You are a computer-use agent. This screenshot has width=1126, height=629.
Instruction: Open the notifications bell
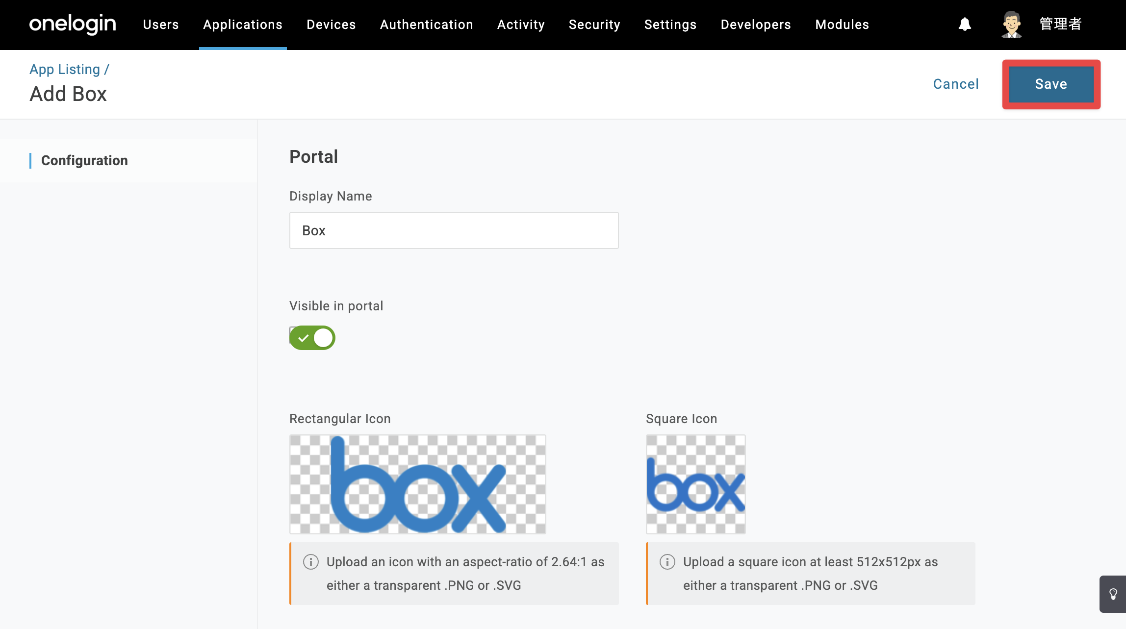click(965, 25)
